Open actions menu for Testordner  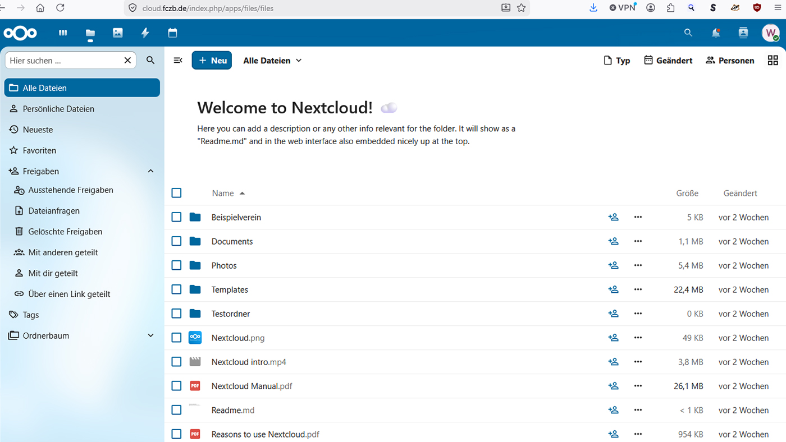tap(638, 314)
